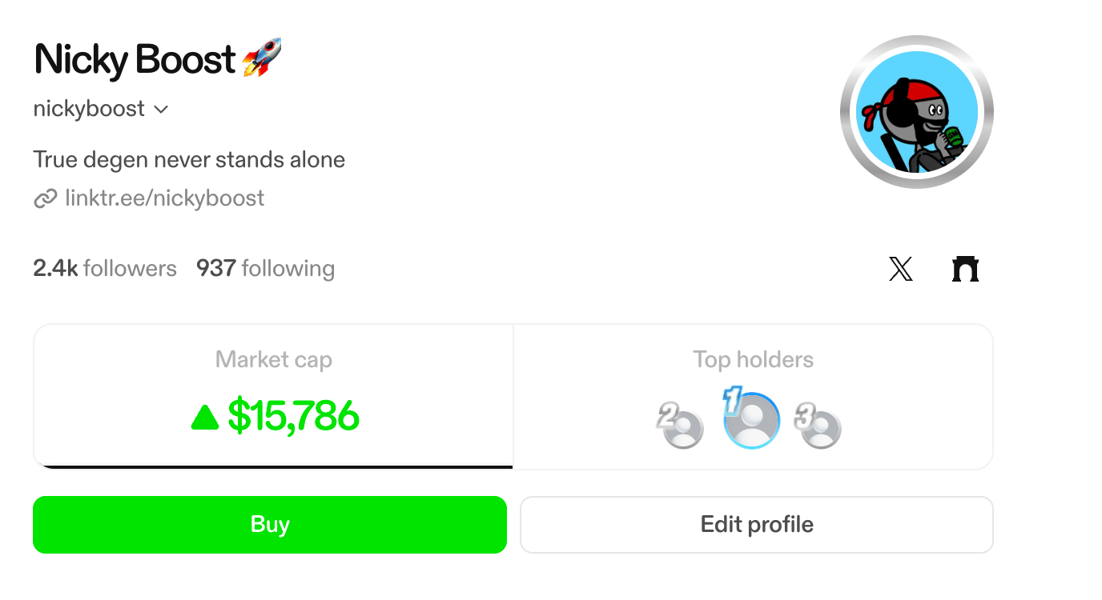Open the Farcaster arch icon link

pos(966,269)
